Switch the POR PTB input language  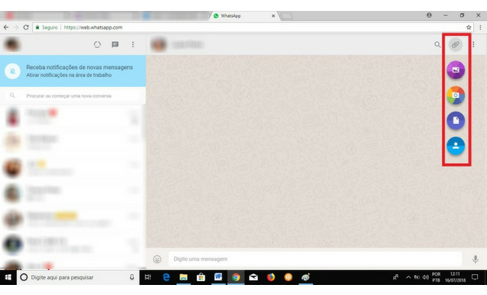point(436,277)
